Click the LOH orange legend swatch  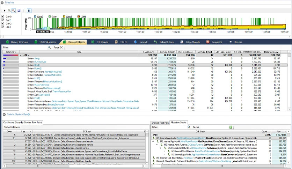click(x=78, y=16)
